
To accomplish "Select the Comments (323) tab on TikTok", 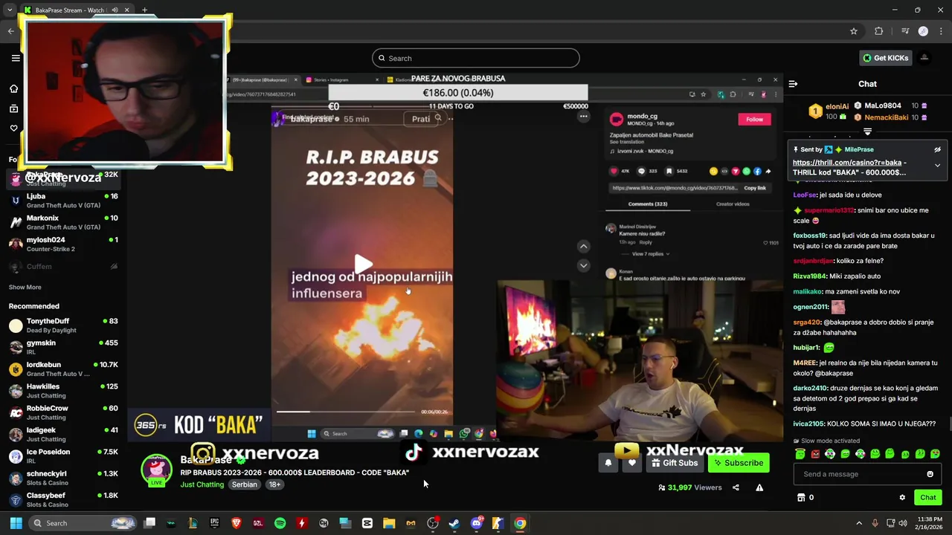I will pyautogui.click(x=647, y=204).
